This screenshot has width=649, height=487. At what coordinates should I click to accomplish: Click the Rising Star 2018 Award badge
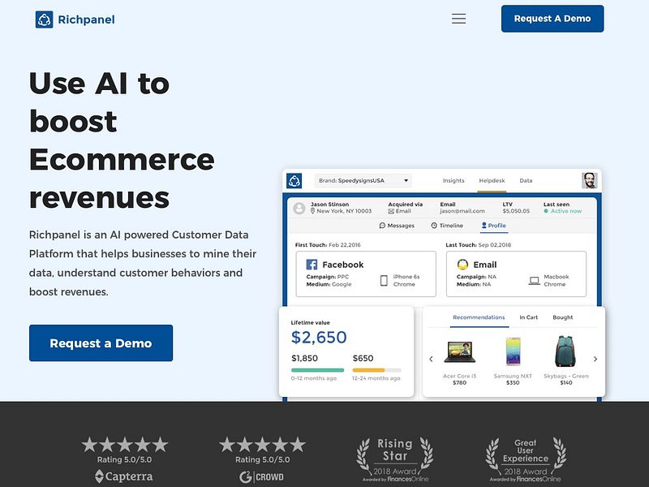click(x=395, y=460)
